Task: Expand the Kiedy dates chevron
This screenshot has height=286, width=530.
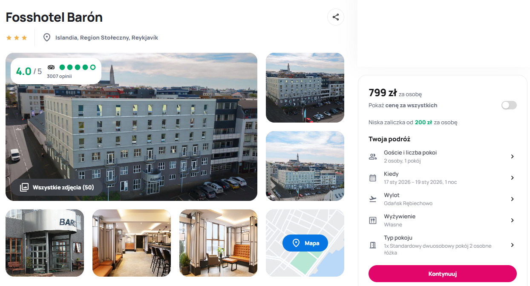Action: [512, 178]
